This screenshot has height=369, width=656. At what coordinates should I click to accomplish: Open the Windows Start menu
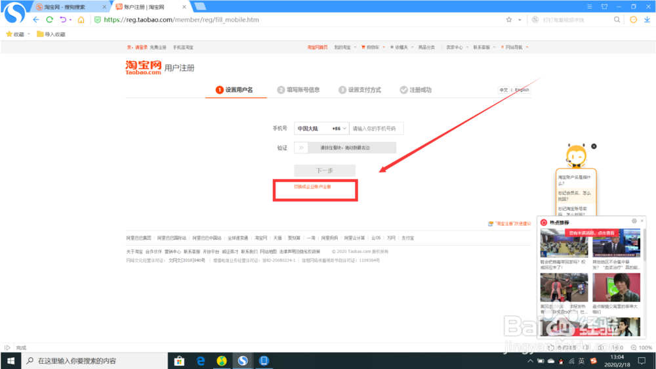11,360
